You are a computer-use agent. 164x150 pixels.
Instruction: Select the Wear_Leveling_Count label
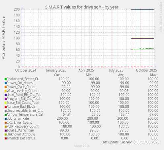22,91
